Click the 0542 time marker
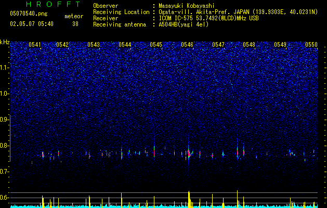This screenshot has width=327, height=208. 62,45
